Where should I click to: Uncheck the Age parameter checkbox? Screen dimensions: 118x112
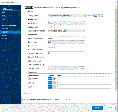tap(29, 87)
